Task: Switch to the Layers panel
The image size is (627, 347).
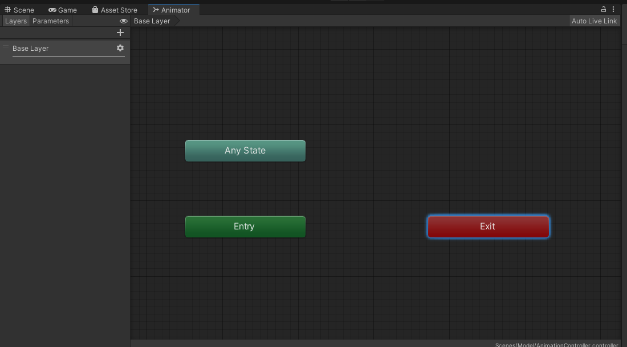Action: [15, 21]
